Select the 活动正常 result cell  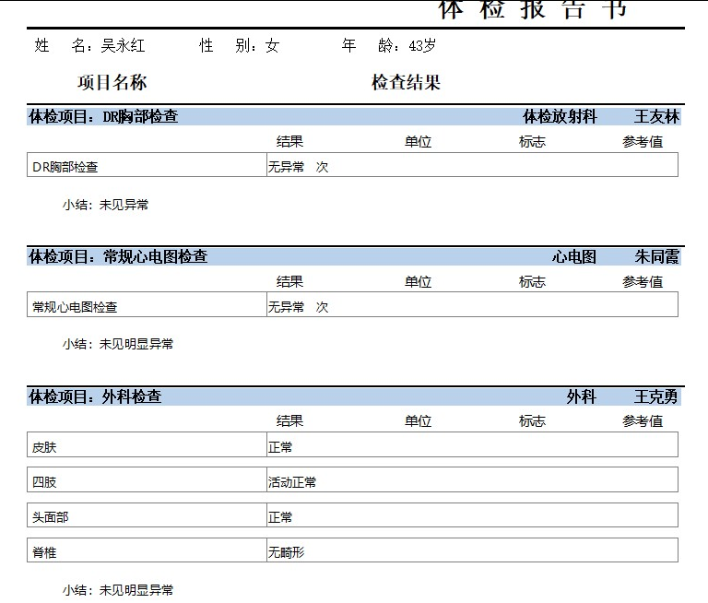click(292, 482)
